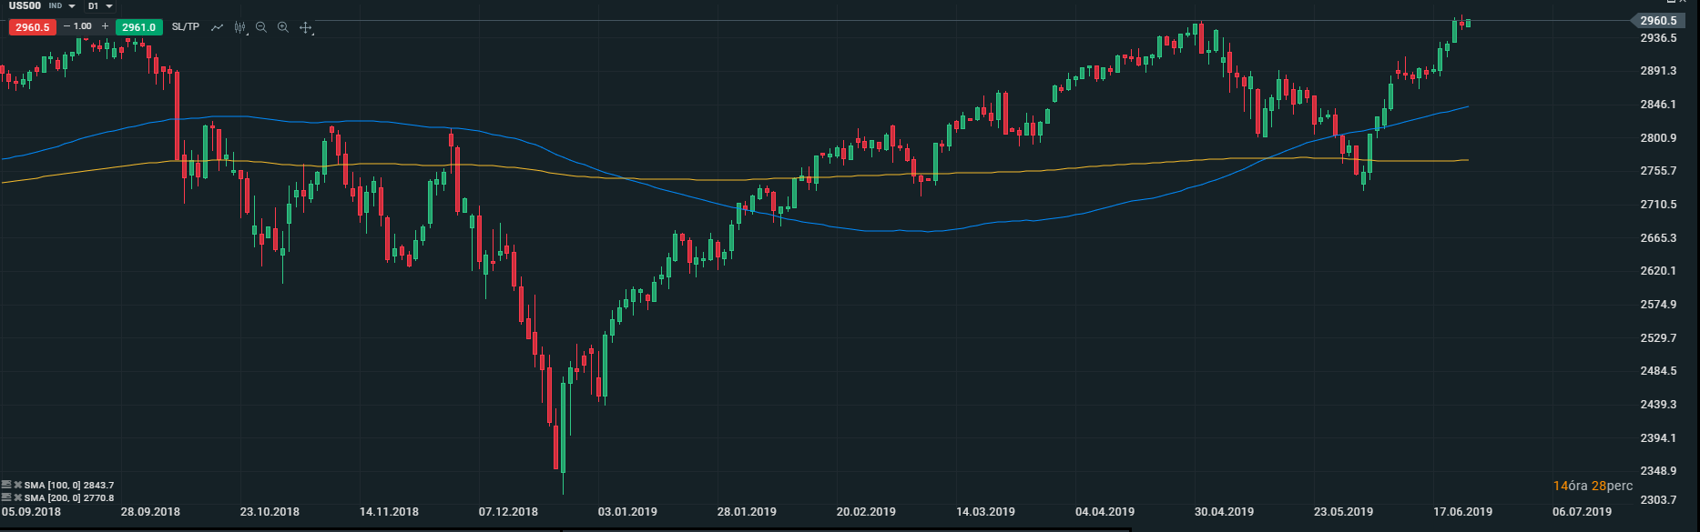Buy at the green 2961.0 price
The height and width of the screenshot is (532, 1700).
pyautogui.click(x=138, y=27)
